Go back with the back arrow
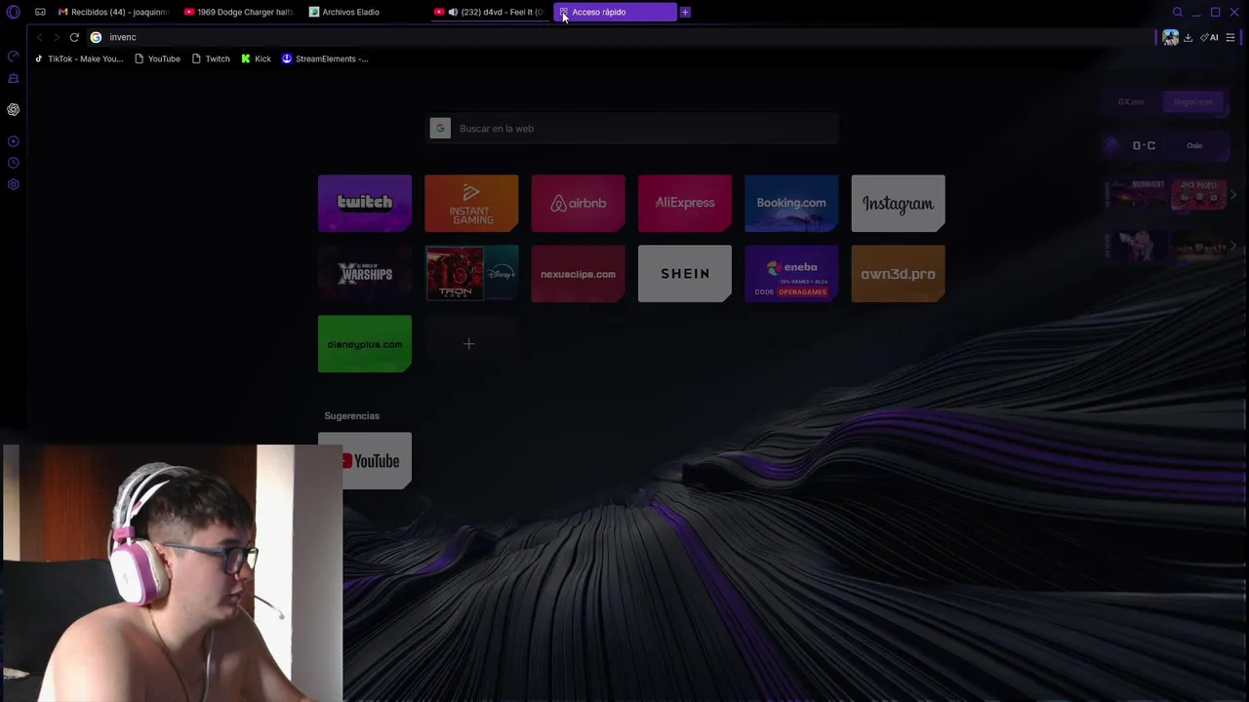The height and width of the screenshot is (702, 1249). (x=39, y=37)
